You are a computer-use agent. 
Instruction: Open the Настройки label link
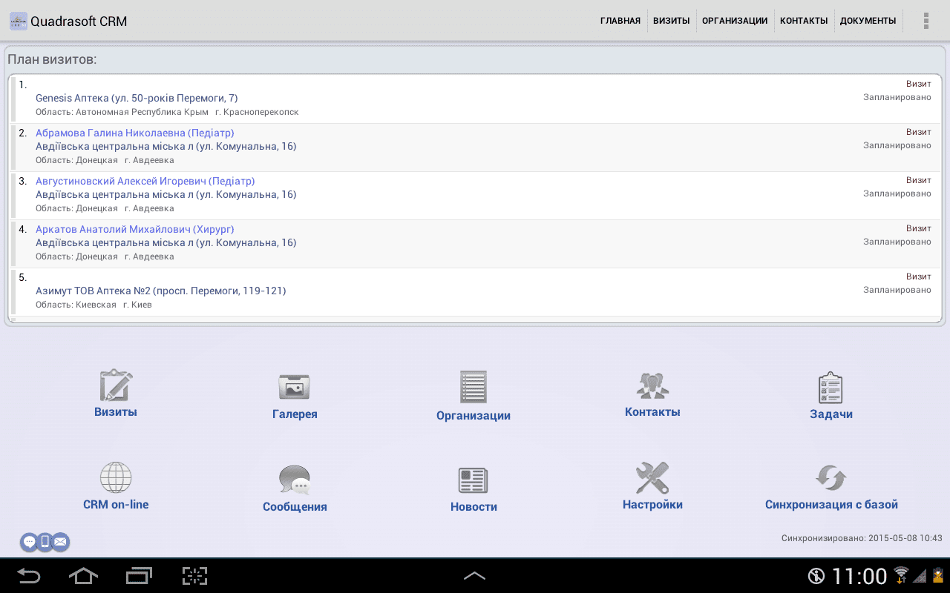pos(652,505)
